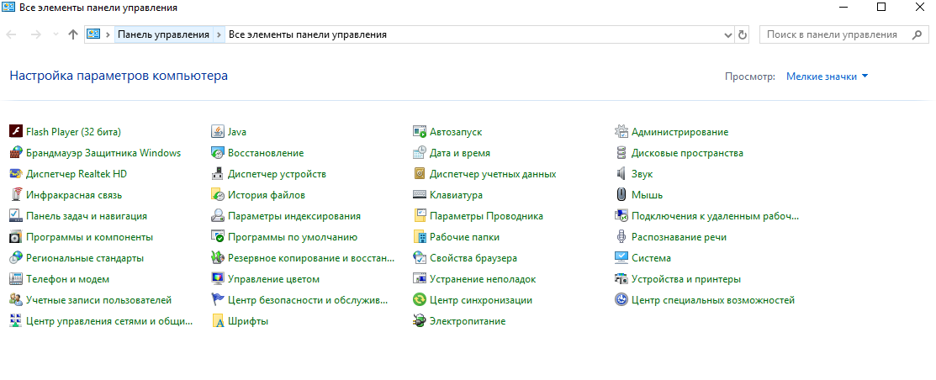Go to the Панель управления breadcrumb
The width and height of the screenshot is (936, 380).
pos(163,34)
